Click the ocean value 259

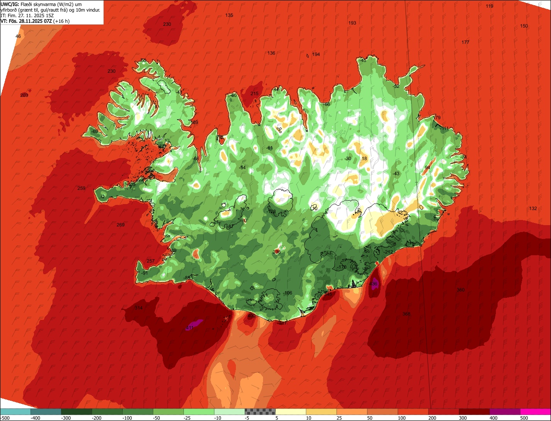tap(81, 188)
